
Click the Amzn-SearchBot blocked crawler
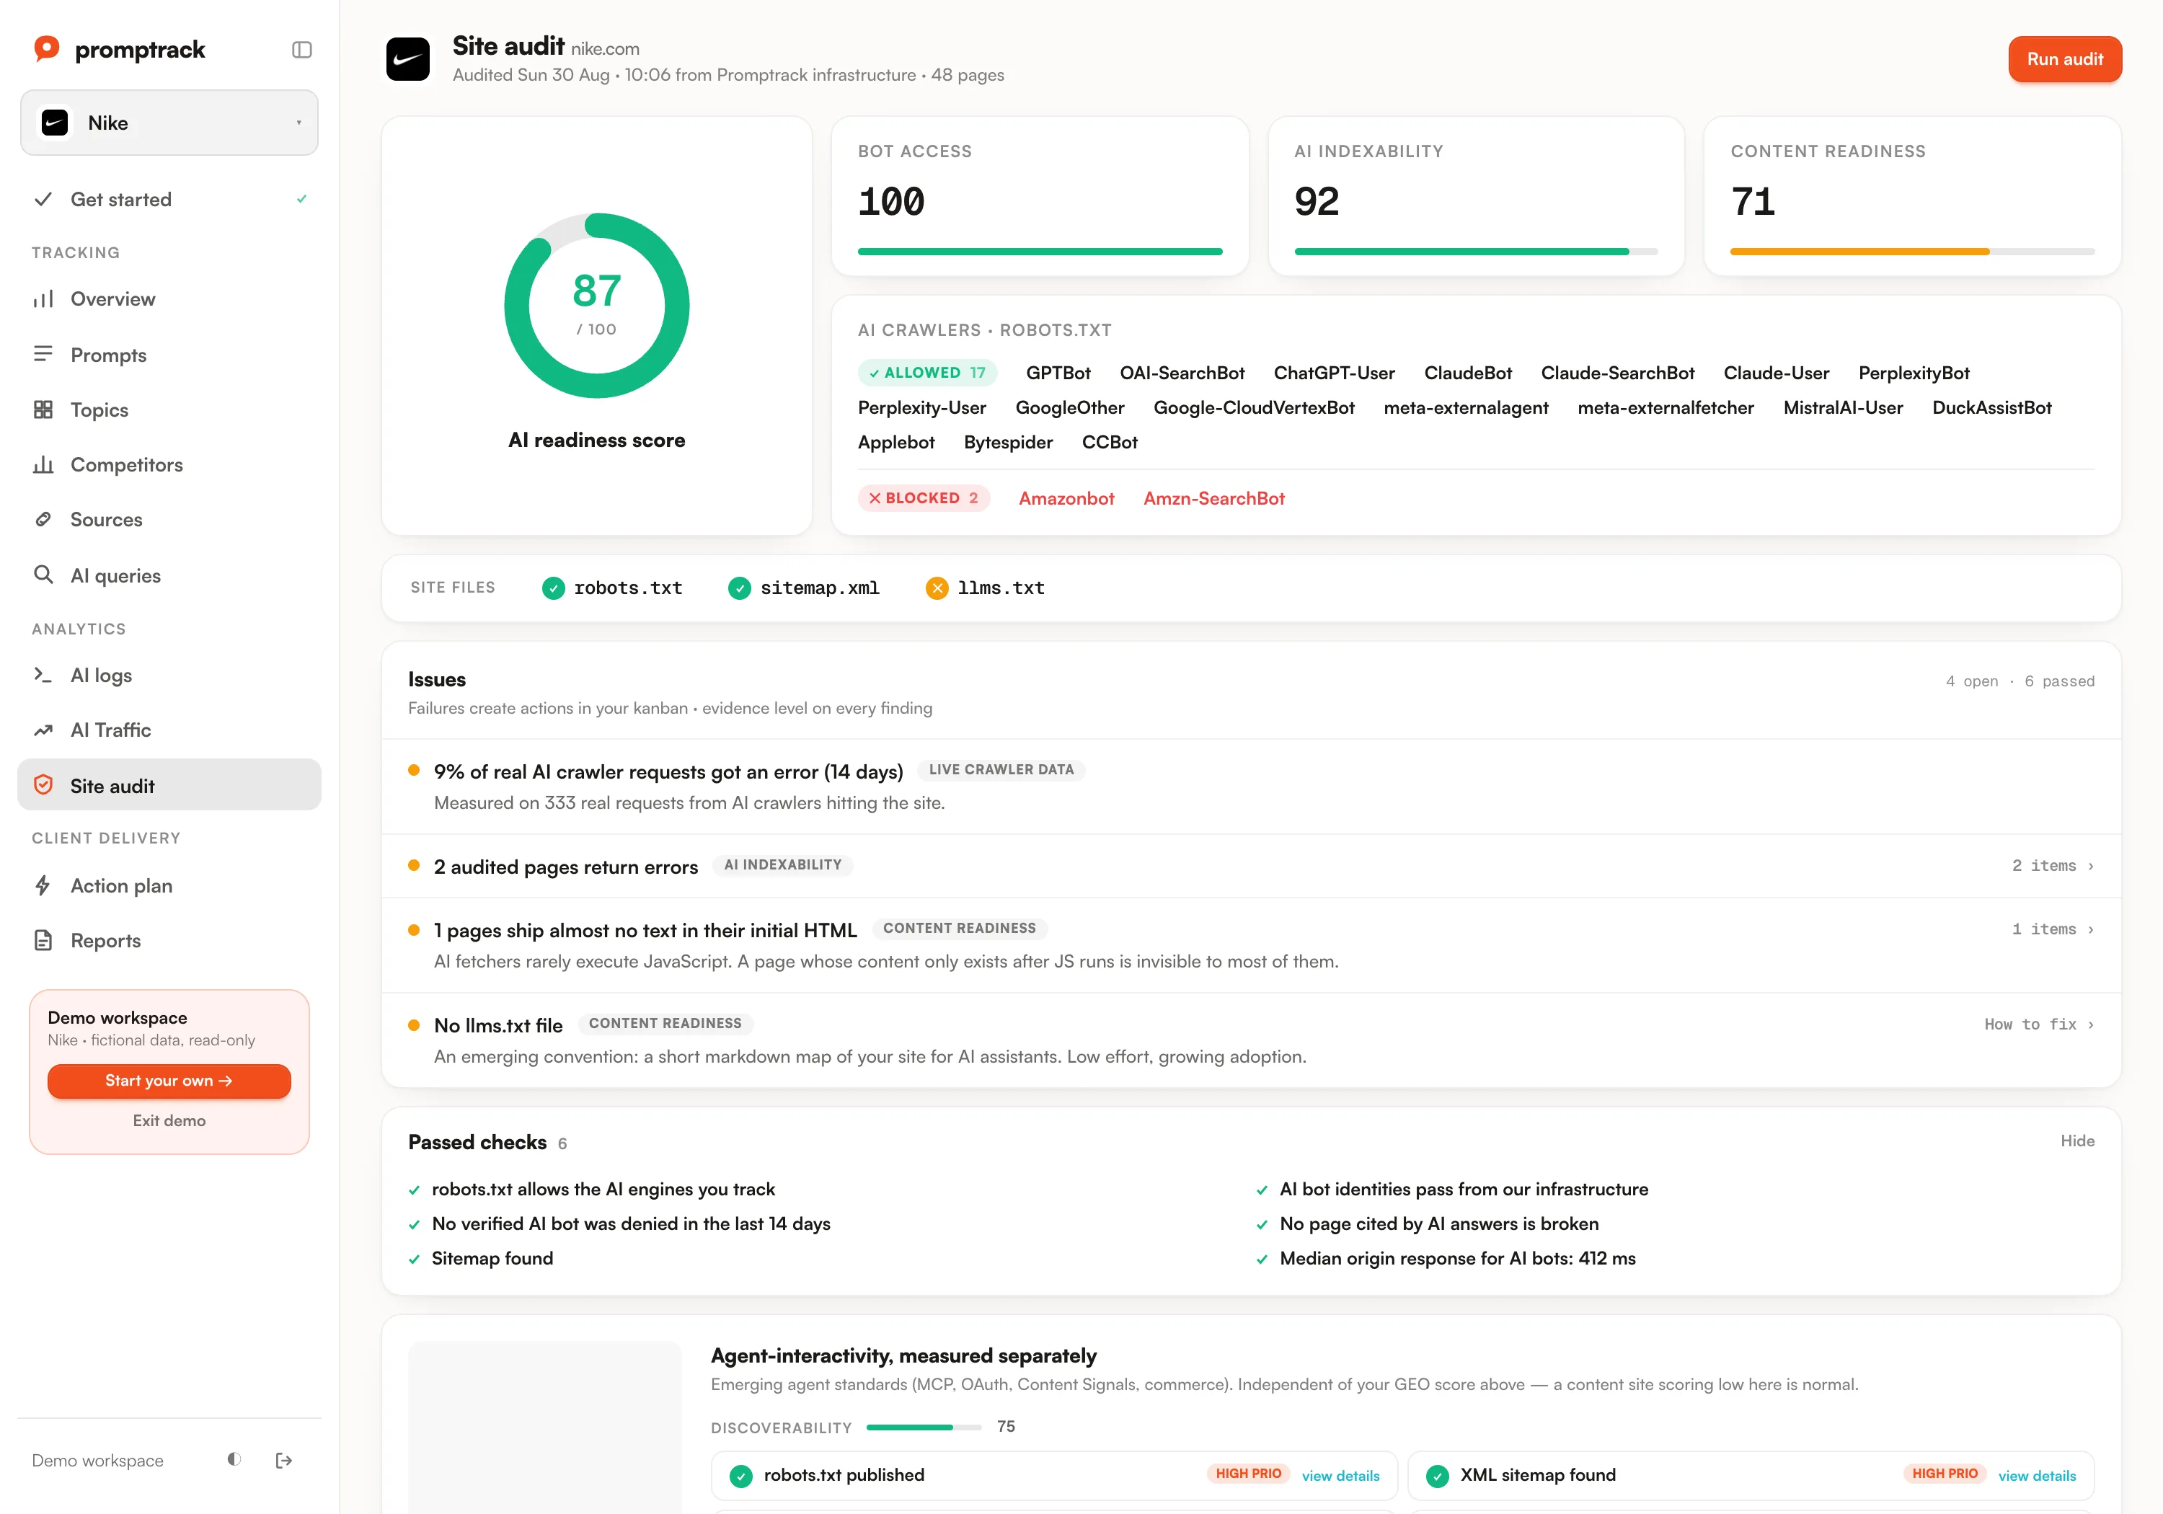pos(1213,498)
